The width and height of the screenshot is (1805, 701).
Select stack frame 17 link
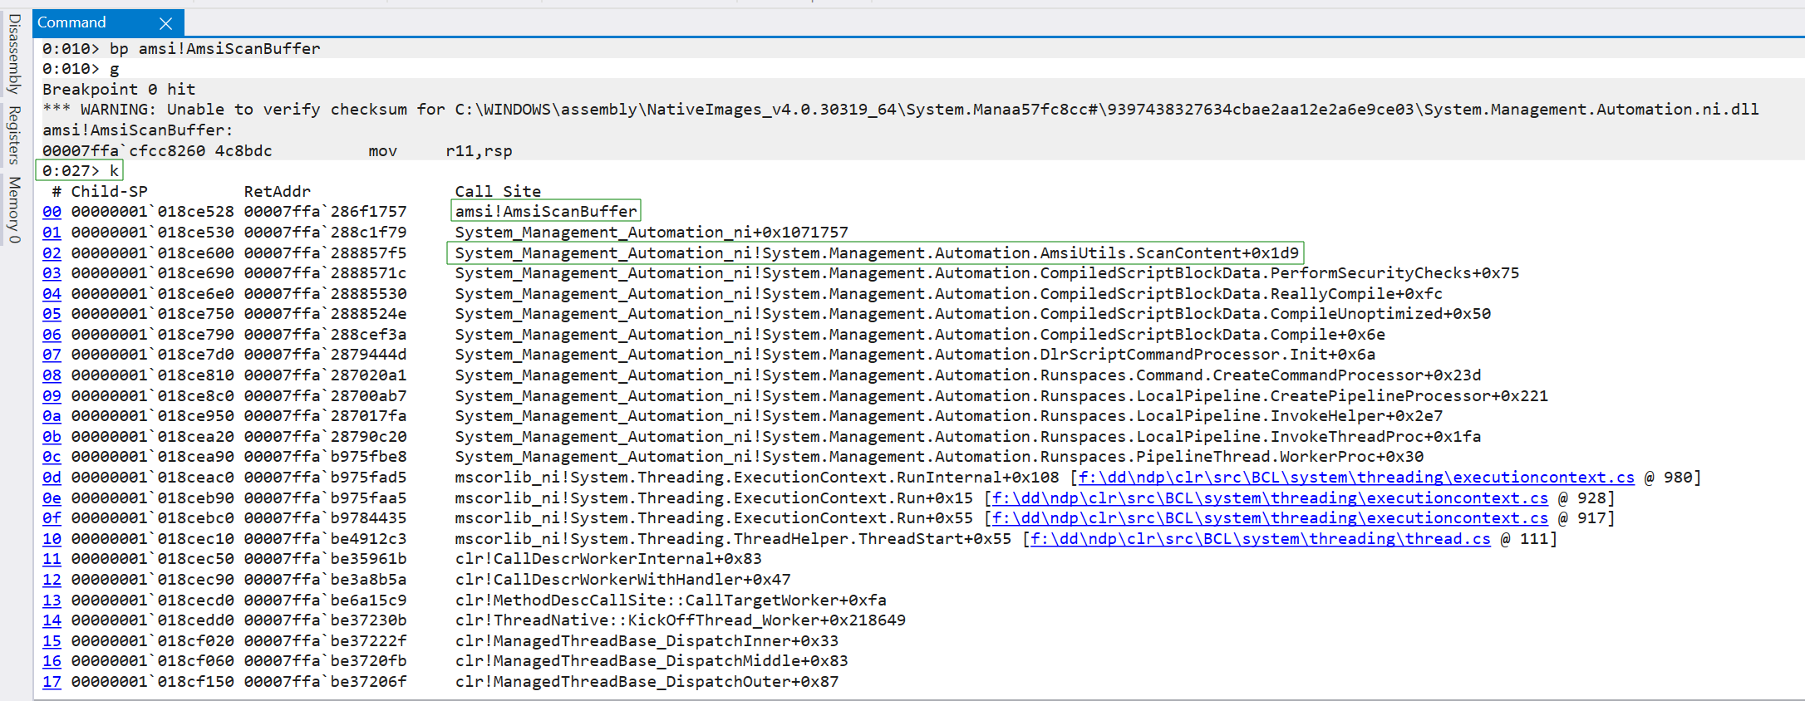pyautogui.click(x=52, y=682)
